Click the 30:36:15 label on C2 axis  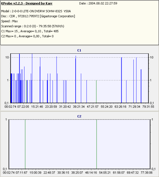click(63, 173)
